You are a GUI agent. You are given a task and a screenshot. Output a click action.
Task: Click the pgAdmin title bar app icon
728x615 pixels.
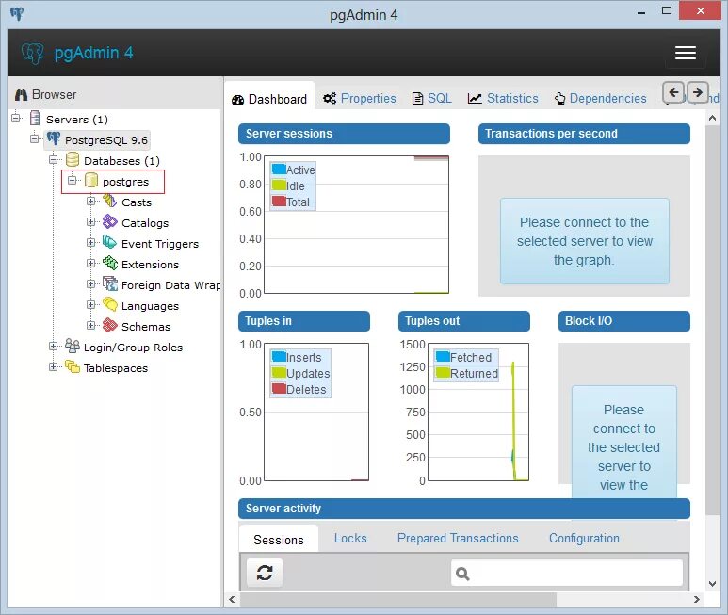(x=17, y=14)
